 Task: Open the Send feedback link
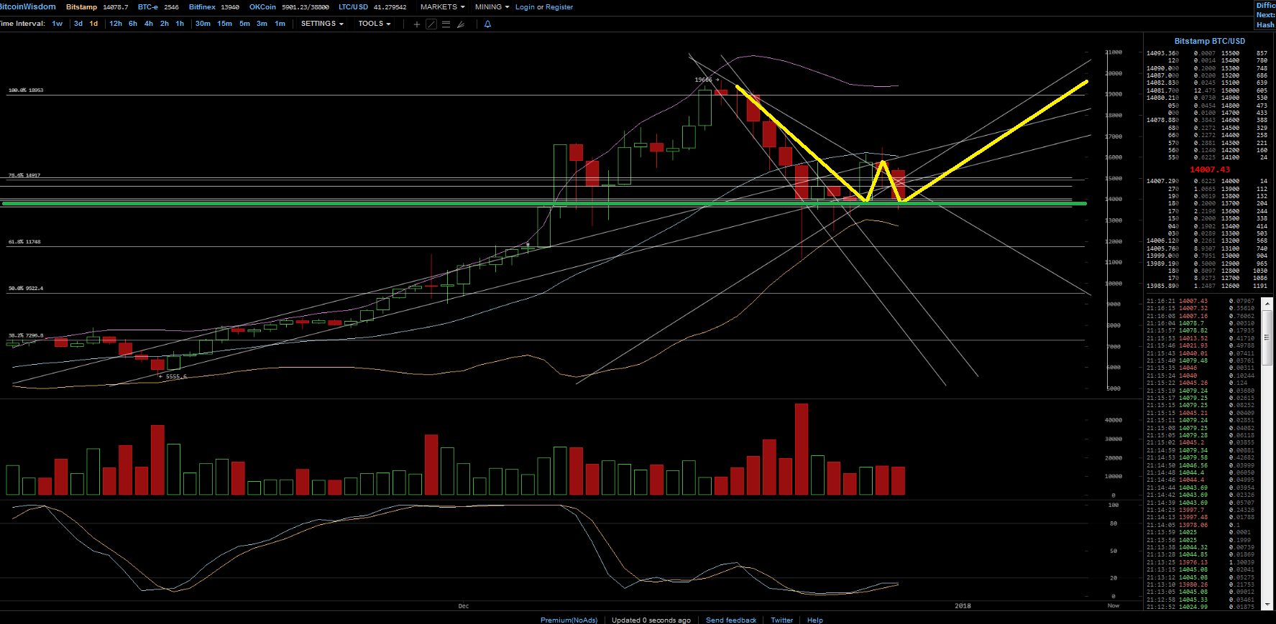point(730,620)
